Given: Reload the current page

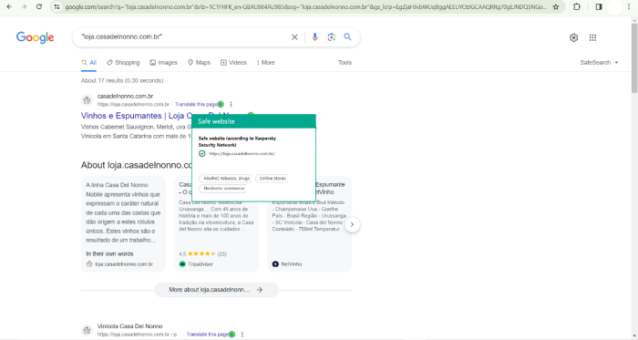Looking at the screenshot, I should [x=39, y=7].
